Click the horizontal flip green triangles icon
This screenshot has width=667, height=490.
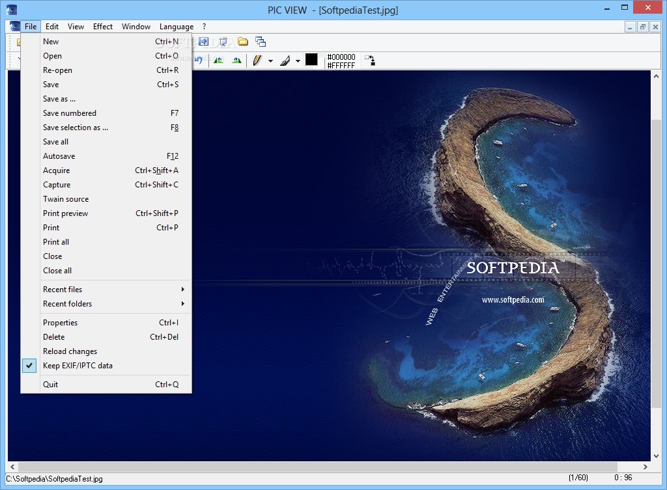(218, 61)
